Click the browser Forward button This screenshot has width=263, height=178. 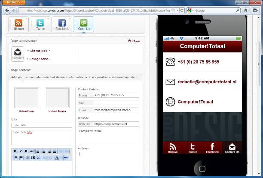(13, 11)
